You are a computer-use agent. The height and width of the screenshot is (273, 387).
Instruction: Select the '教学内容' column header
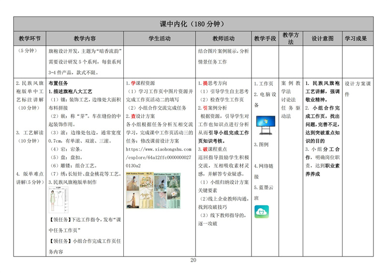point(85,39)
